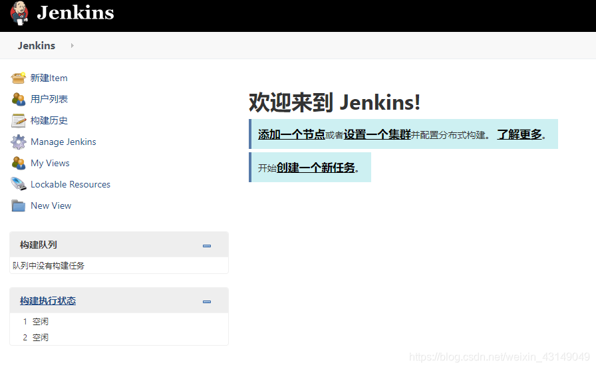This screenshot has width=596, height=369.
Task: Click the 设置一个集群 link
Action: (377, 134)
